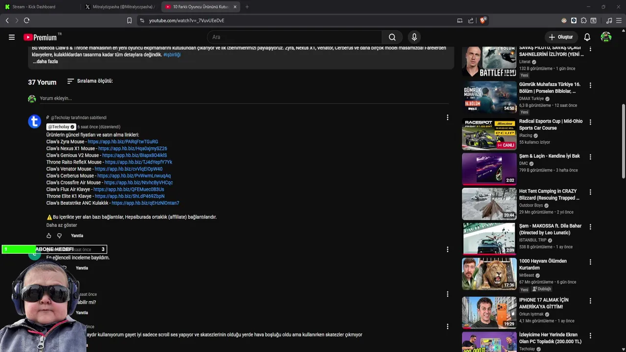Open more options for Radical Esports Cup video
The image size is (626, 352).
click(x=590, y=122)
